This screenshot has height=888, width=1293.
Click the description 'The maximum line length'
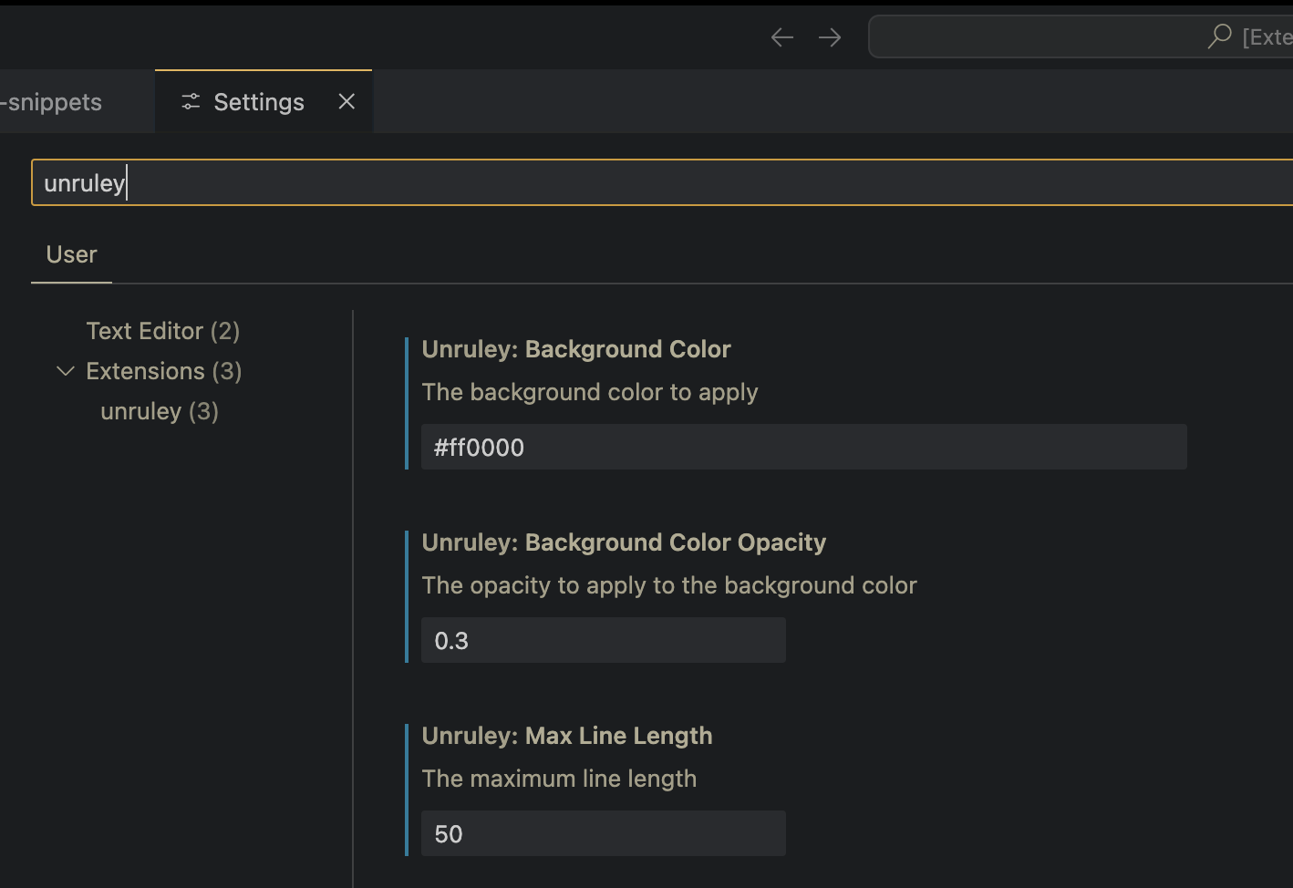coord(559,779)
